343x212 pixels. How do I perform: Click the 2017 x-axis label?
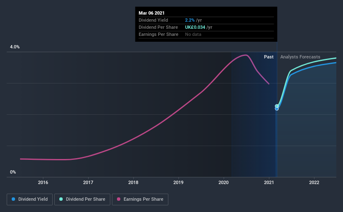coord(88,182)
